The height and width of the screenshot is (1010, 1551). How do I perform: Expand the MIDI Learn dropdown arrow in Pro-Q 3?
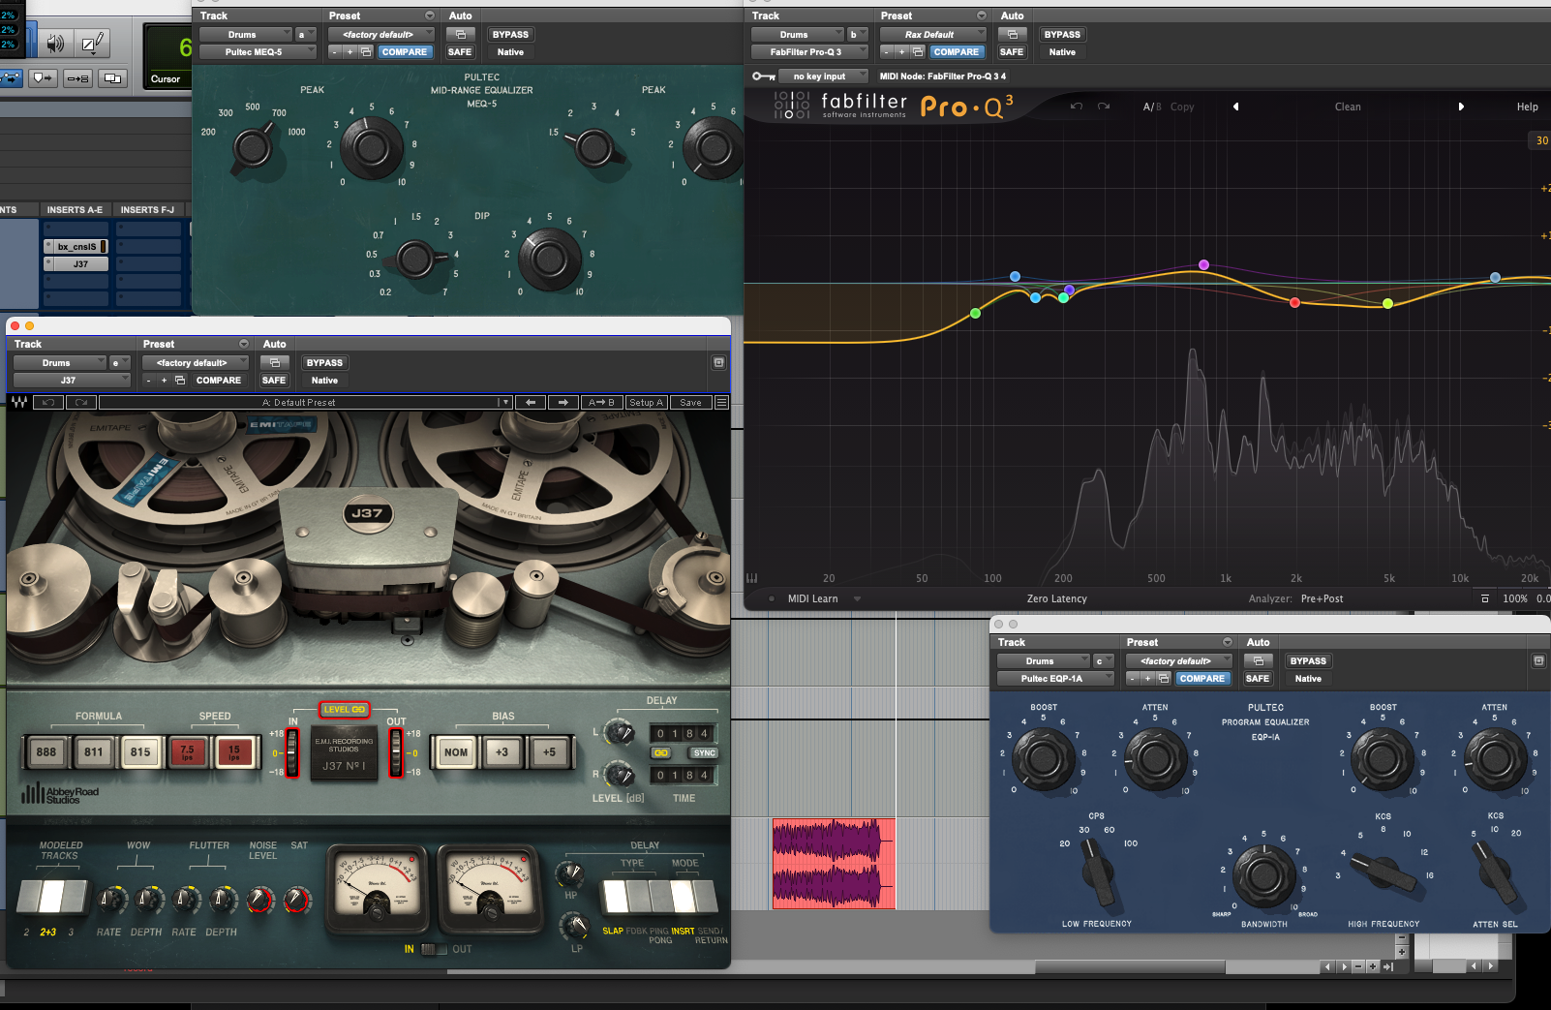(x=857, y=598)
